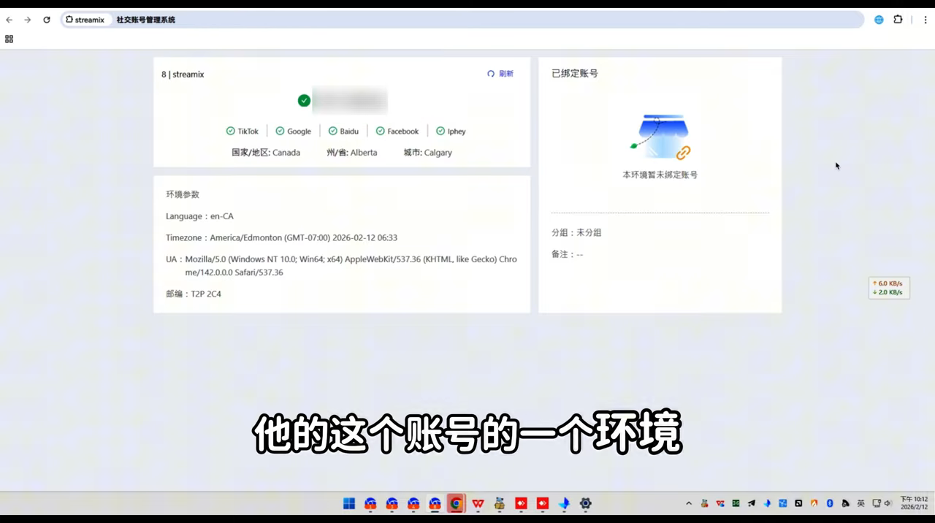Click the blurred IP address field
Viewport: 935px width, 523px height.
point(350,101)
